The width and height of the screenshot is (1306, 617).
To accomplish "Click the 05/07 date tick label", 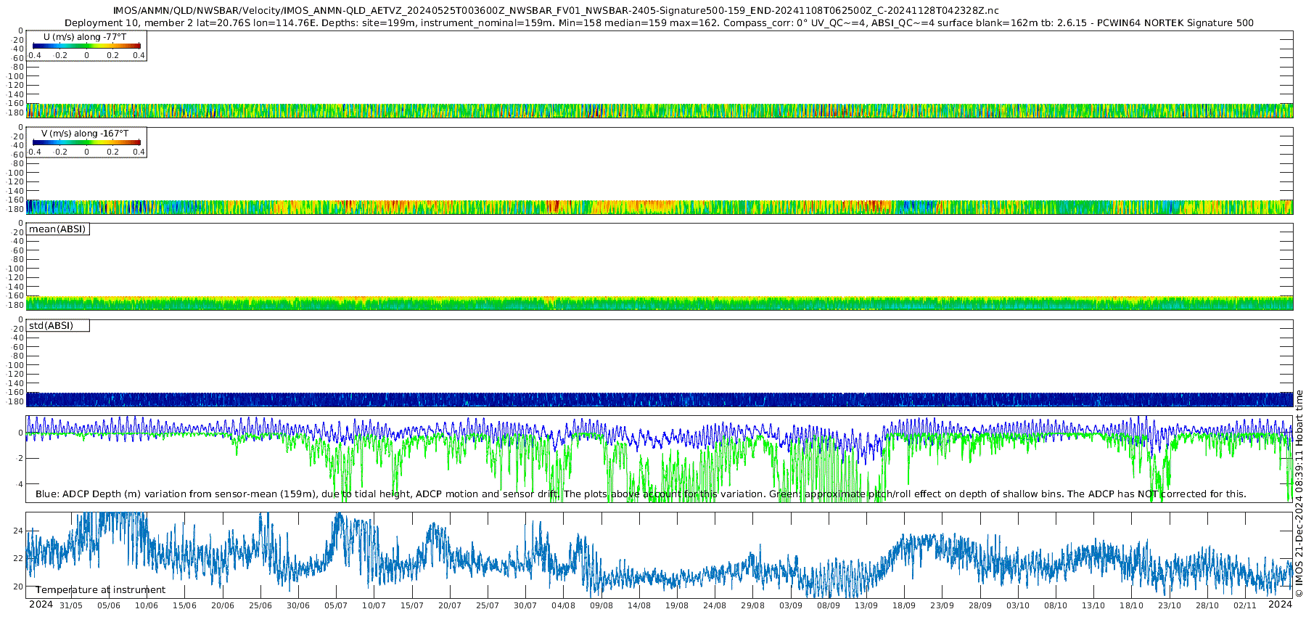I will [336, 605].
